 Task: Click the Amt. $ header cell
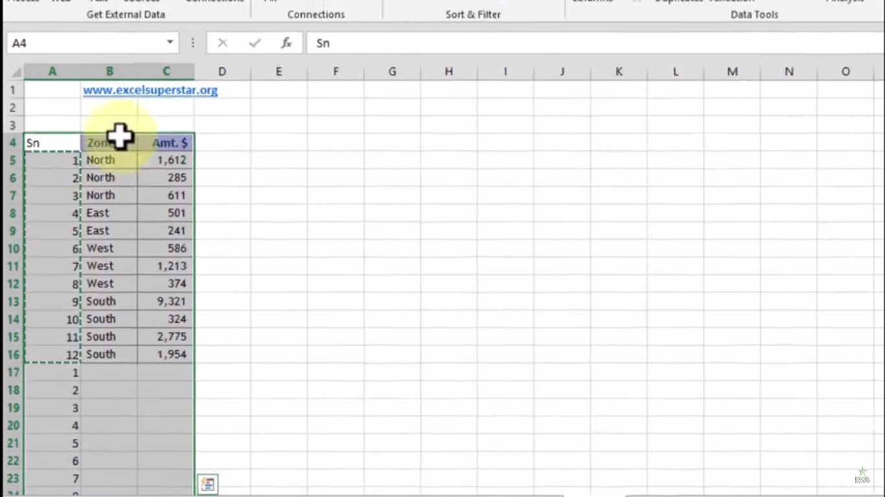(166, 142)
